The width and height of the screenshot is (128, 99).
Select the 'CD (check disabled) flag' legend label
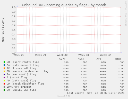[x=25, y=84]
